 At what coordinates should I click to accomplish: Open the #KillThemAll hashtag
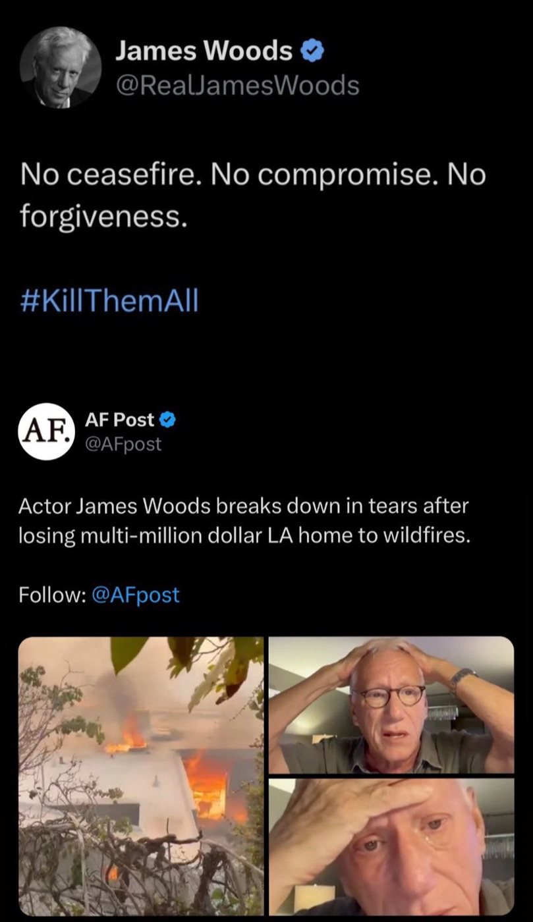pyautogui.click(x=109, y=301)
